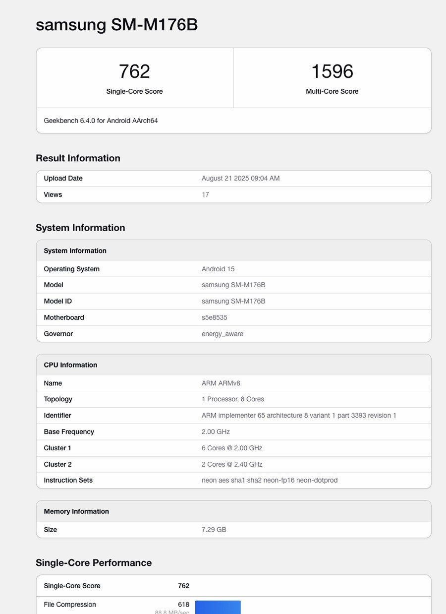
Task: Click the Operating System value Android 15
Action: click(x=218, y=269)
